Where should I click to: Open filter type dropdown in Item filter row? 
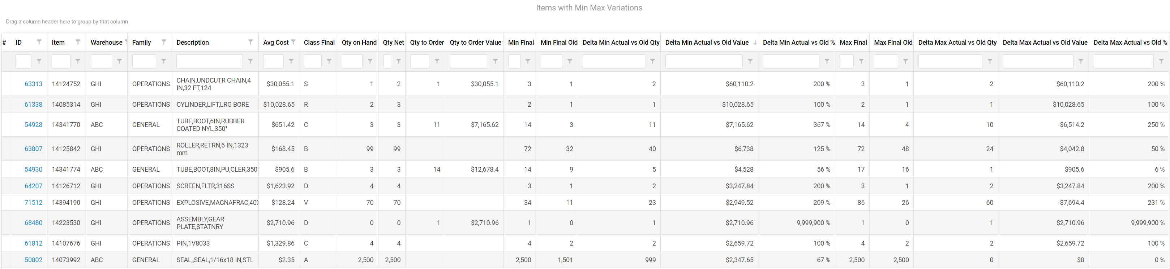(x=78, y=61)
